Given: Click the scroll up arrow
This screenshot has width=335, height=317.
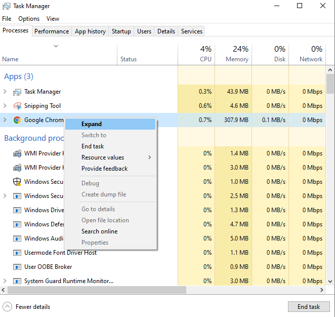Looking at the screenshot, I should pos(330,70).
